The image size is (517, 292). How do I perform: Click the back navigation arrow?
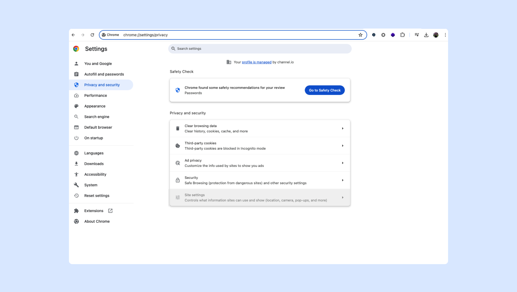[73, 35]
